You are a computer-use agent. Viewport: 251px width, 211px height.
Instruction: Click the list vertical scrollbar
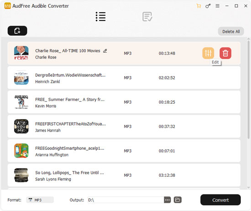248,90
